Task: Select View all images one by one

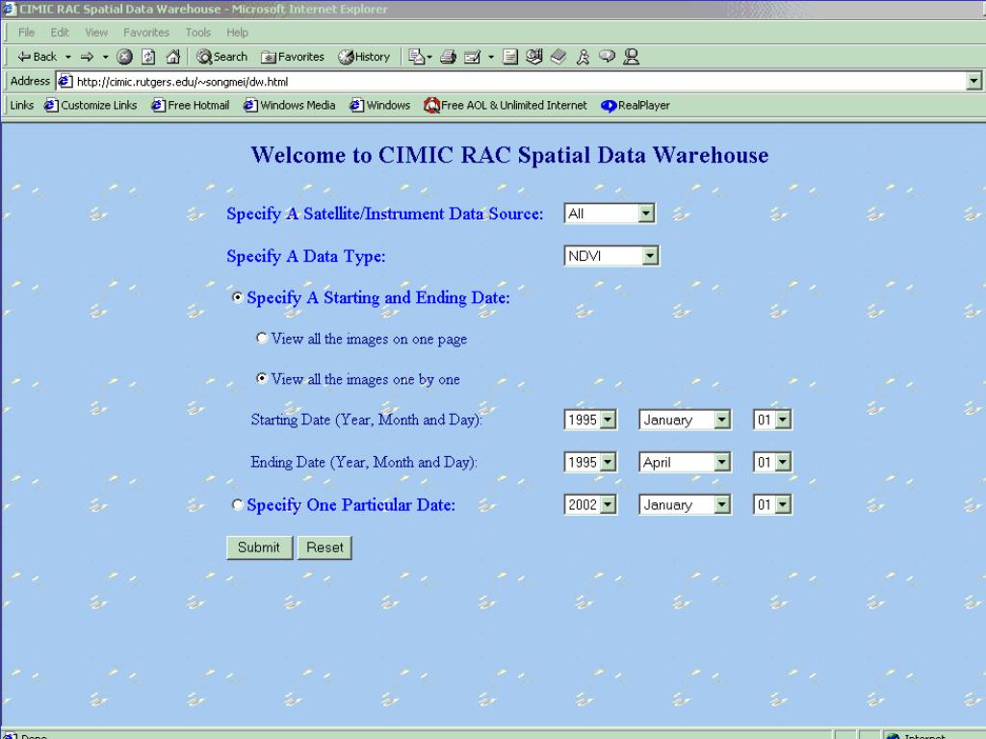Action: (262, 378)
